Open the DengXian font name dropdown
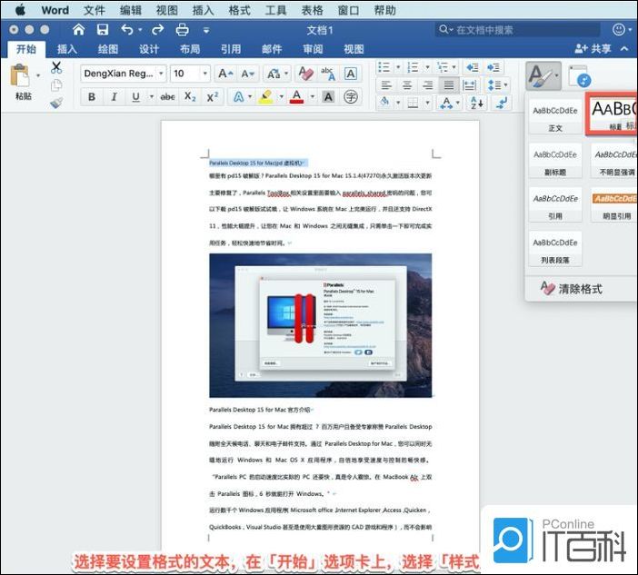This screenshot has width=638, height=575. click(x=123, y=74)
